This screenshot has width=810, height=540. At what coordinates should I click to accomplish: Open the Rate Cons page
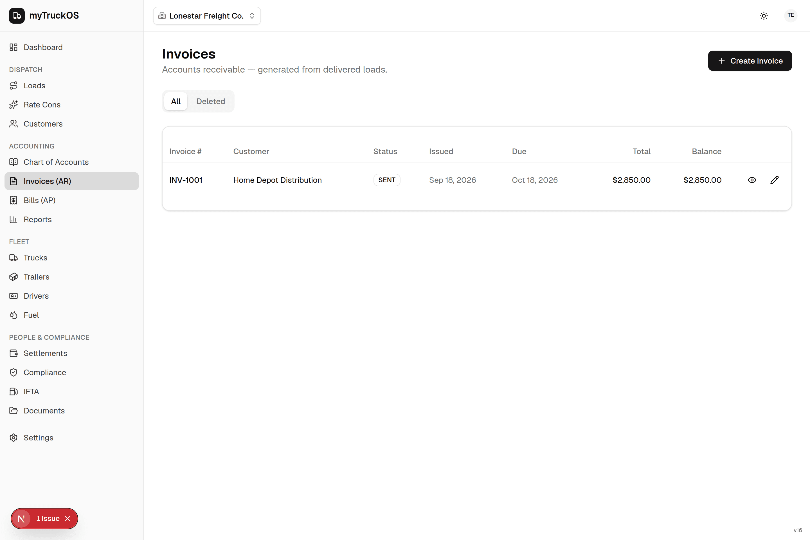pyautogui.click(x=72, y=105)
